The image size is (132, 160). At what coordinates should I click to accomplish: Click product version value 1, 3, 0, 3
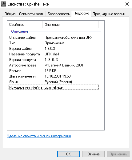[x=51, y=60]
